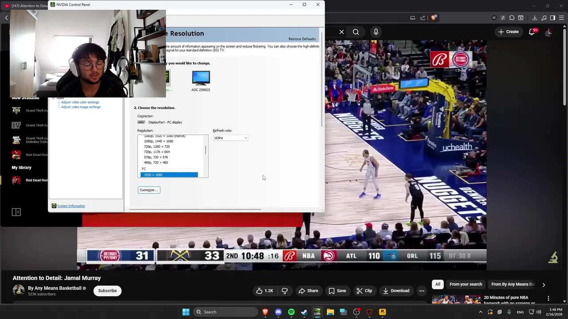The image size is (568, 319).
Task: Select From your search filter chip
Action: point(465,284)
